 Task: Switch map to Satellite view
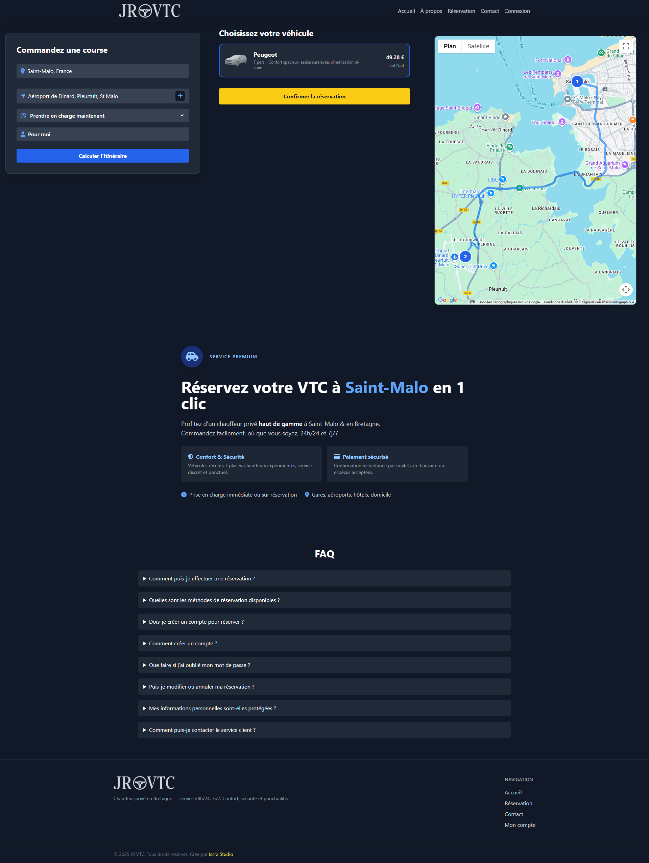point(478,46)
